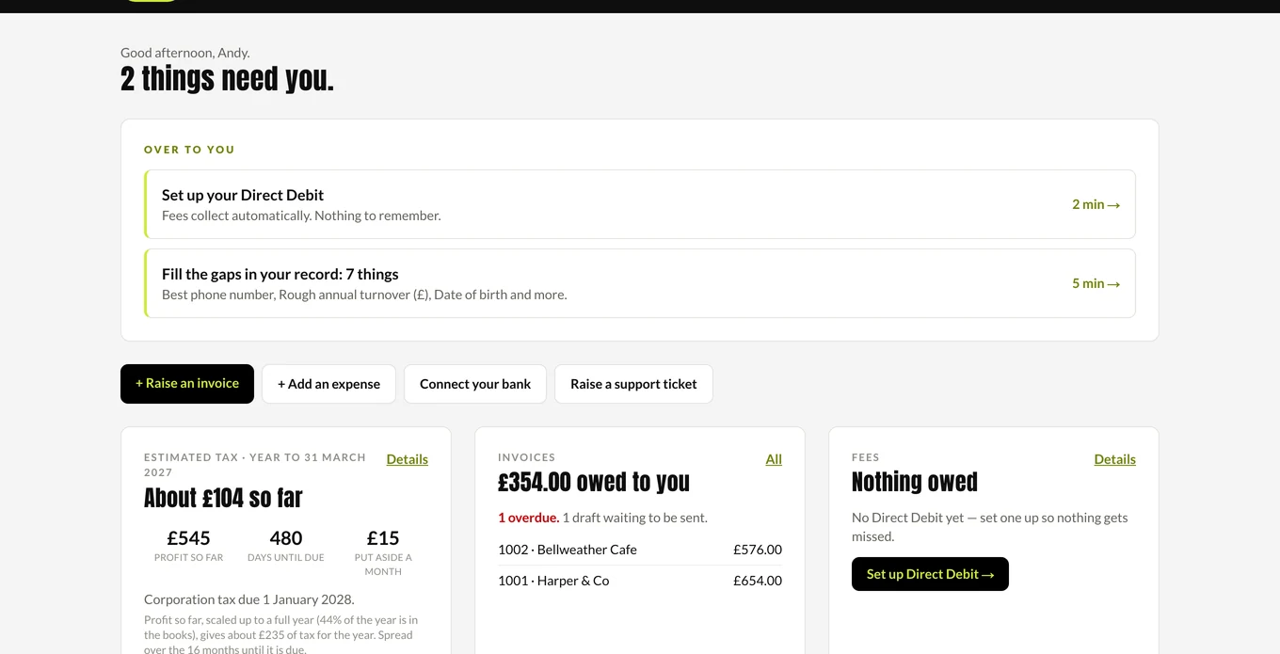This screenshot has width=1280, height=654.
Task: Open All link in Invoices card
Action: [x=774, y=459]
